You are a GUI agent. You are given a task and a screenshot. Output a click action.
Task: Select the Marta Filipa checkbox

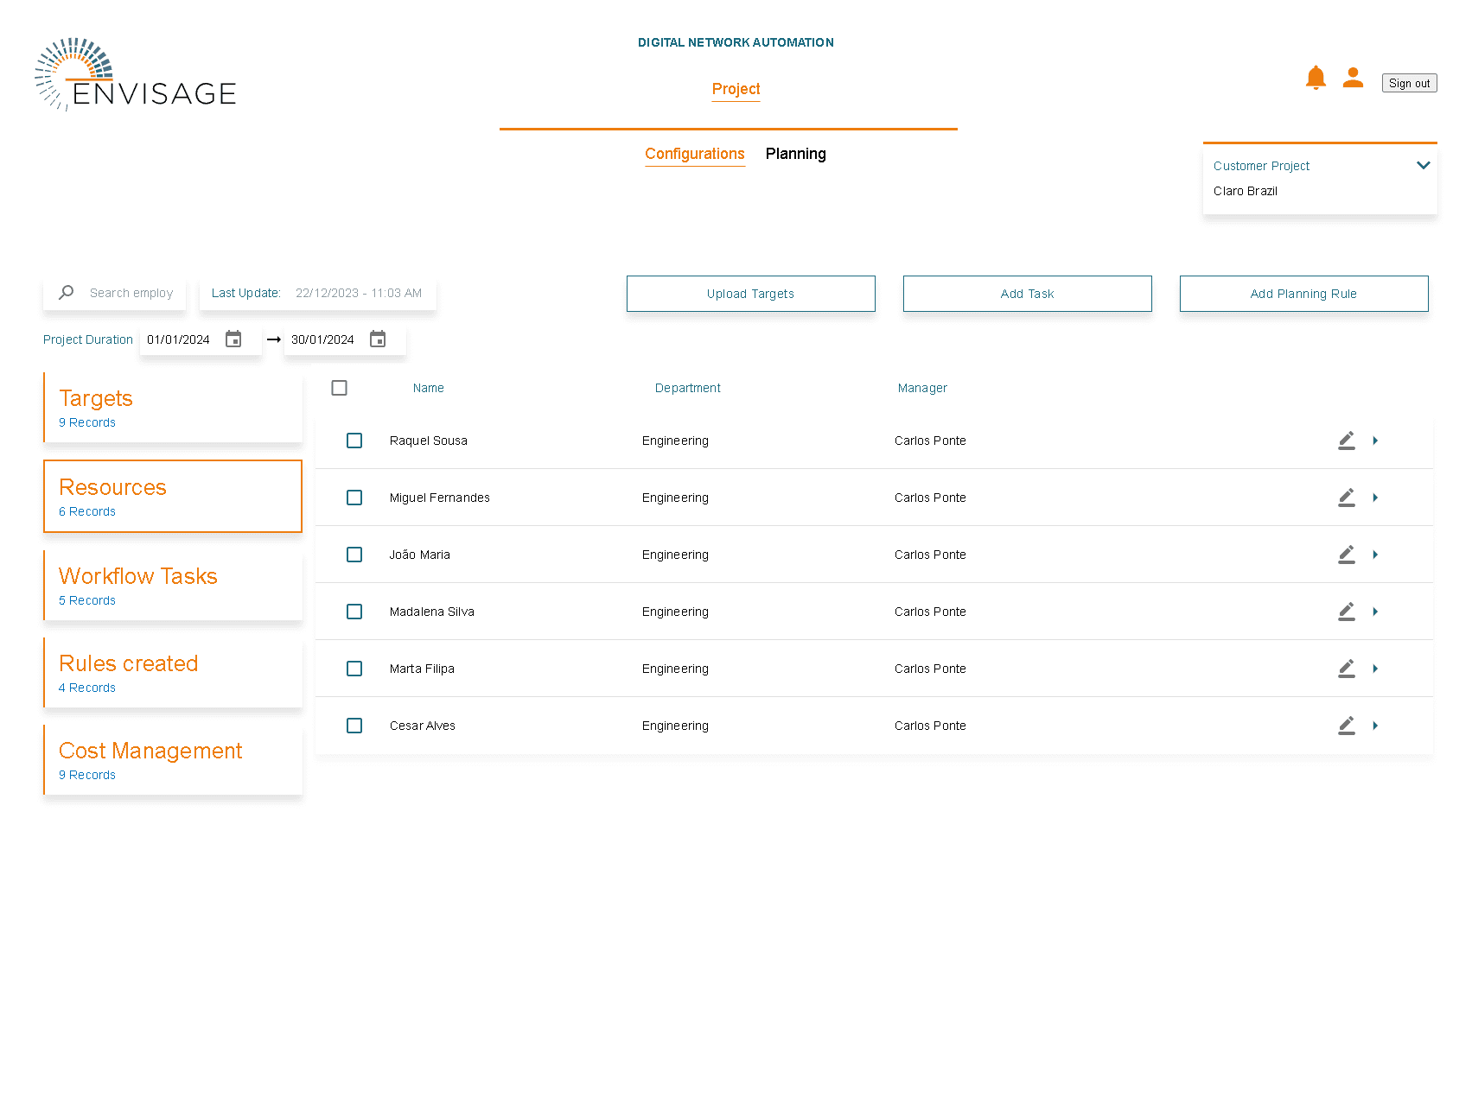[354, 669]
